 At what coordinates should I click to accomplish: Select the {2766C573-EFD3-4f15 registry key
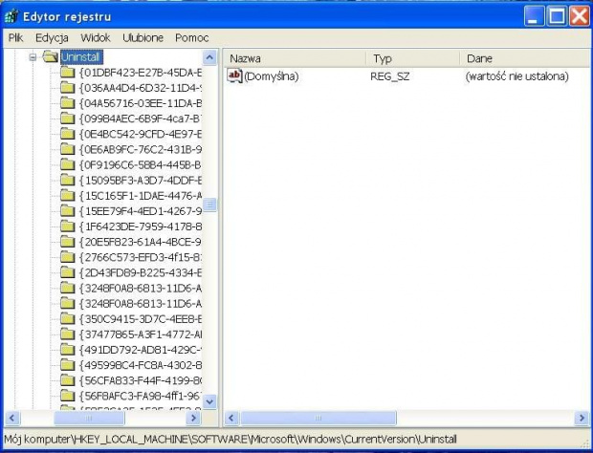pos(140,257)
